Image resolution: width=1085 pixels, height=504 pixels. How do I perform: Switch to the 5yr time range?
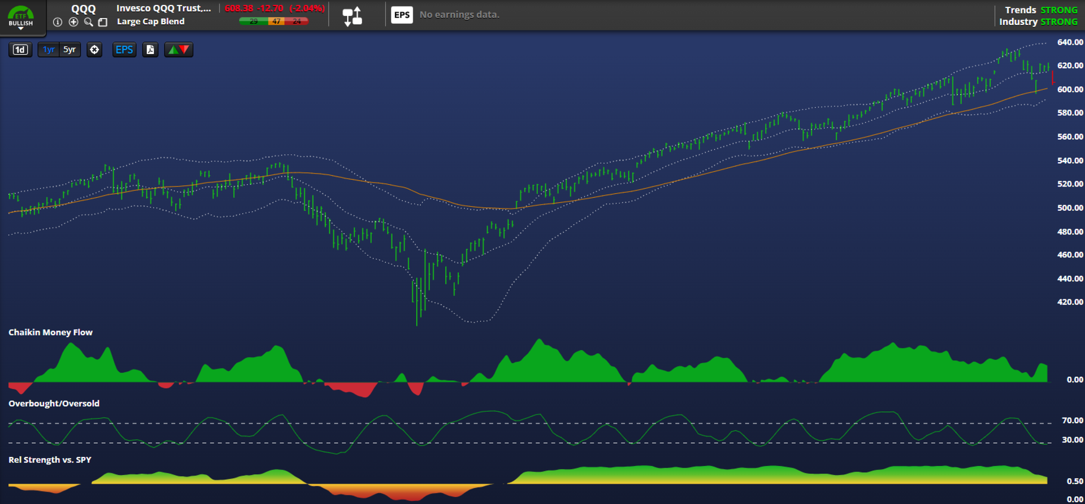70,50
